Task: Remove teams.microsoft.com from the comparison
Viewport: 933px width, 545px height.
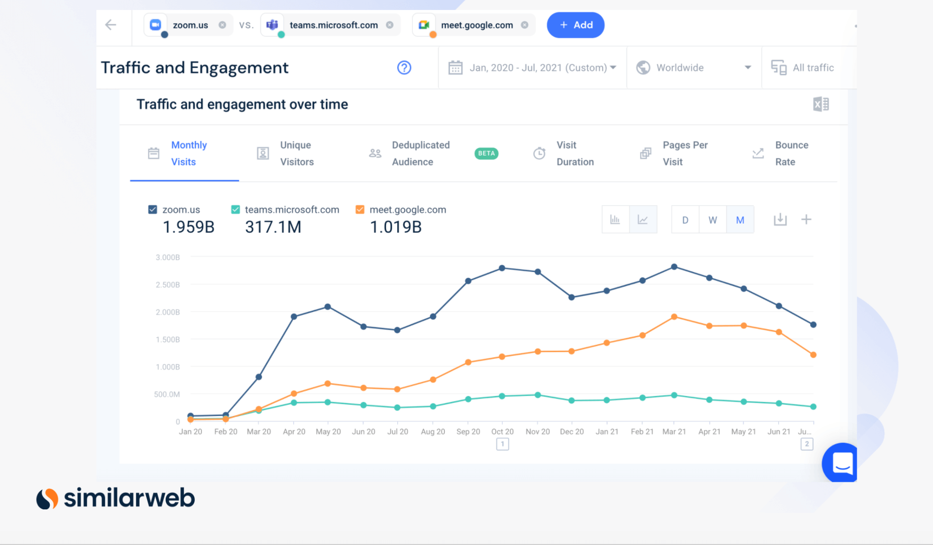Action: point(390,25)
